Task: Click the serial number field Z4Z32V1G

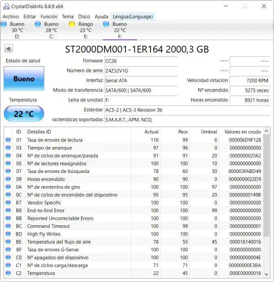Action: click(141, 71)
